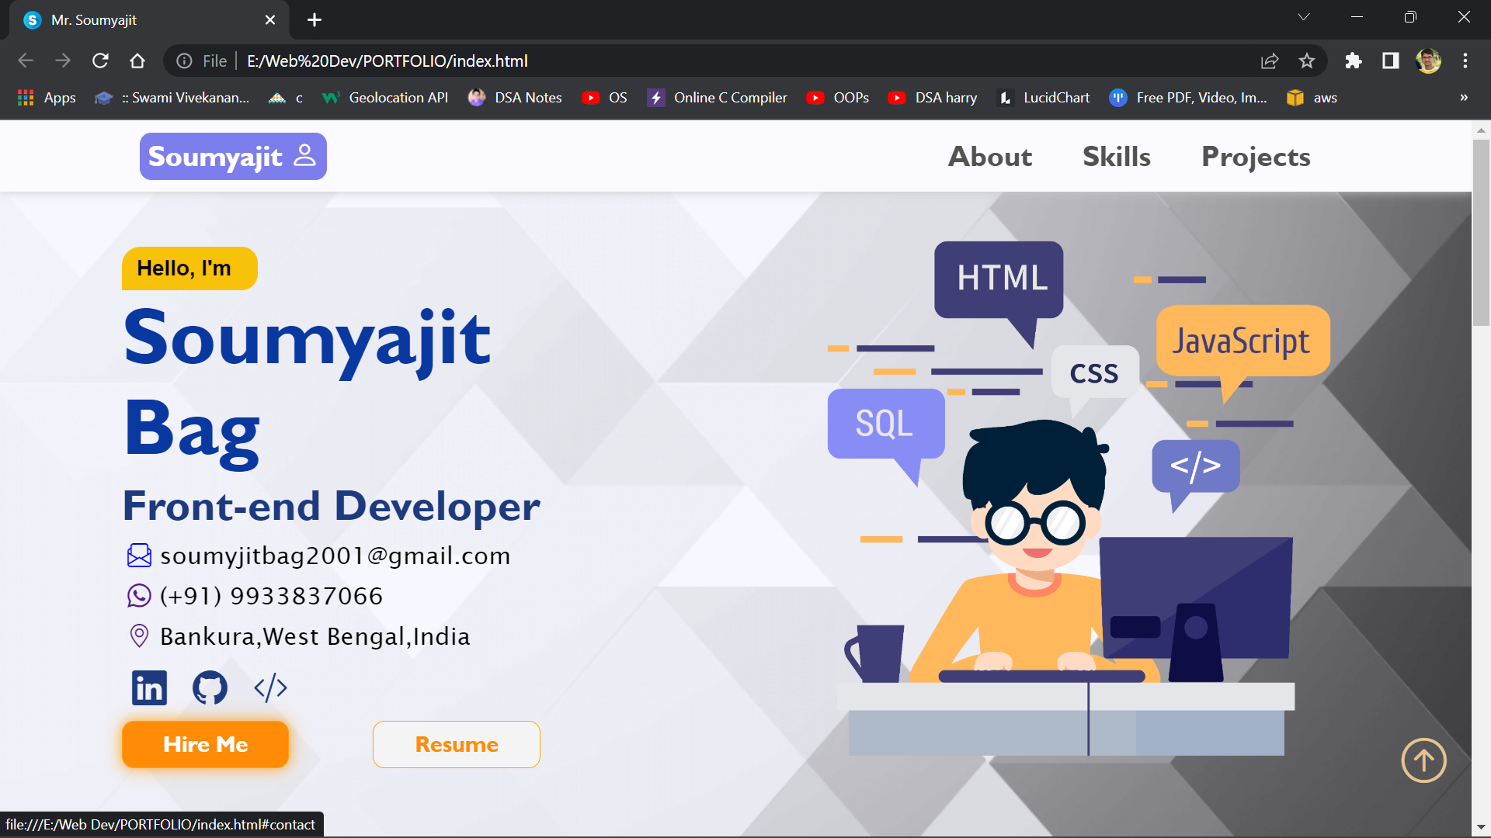Viewport: 1491px width, 838px height.
Task: Click the code brackets social icon
Action: pos(270,687)
